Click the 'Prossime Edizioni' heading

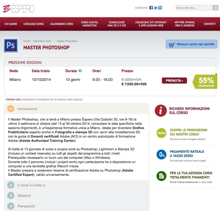tap(25, 63)
